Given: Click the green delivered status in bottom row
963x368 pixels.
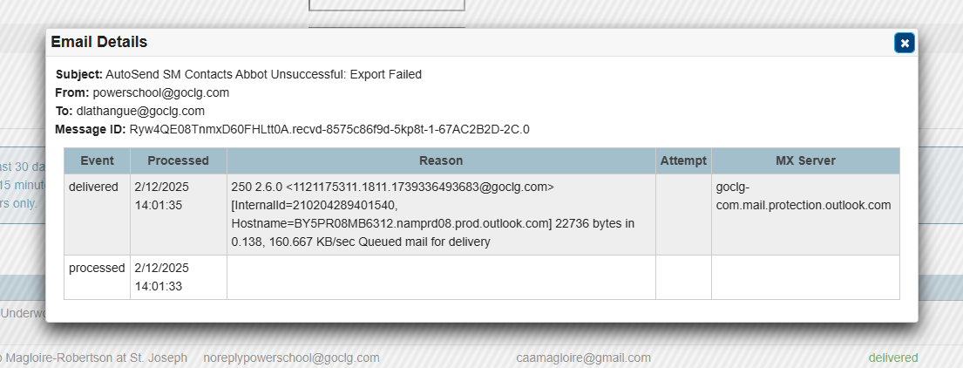Looking at the screenshot, I should click(893, 358).
